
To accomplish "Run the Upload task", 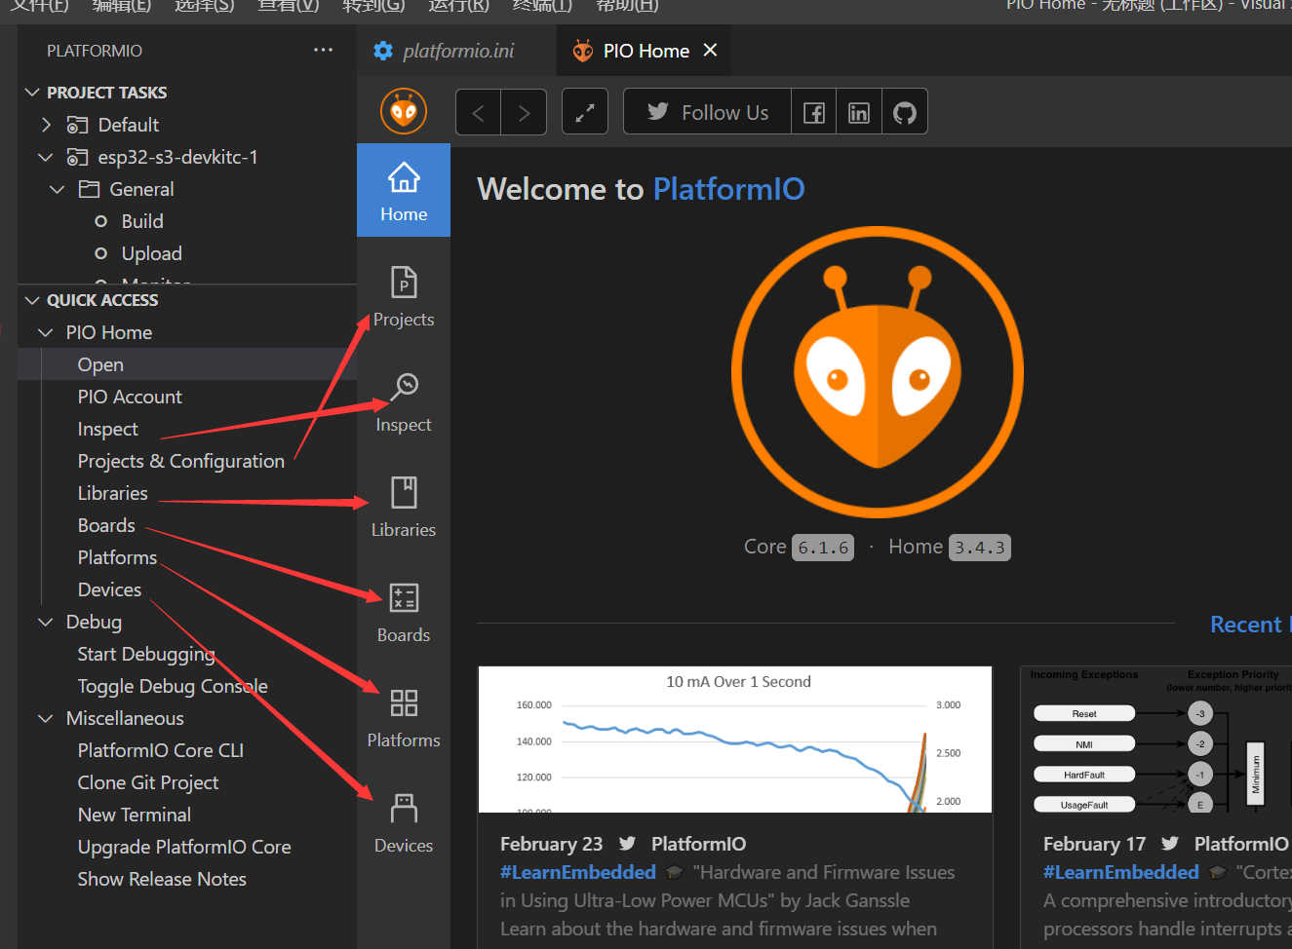I will click(x=151, y=253).
